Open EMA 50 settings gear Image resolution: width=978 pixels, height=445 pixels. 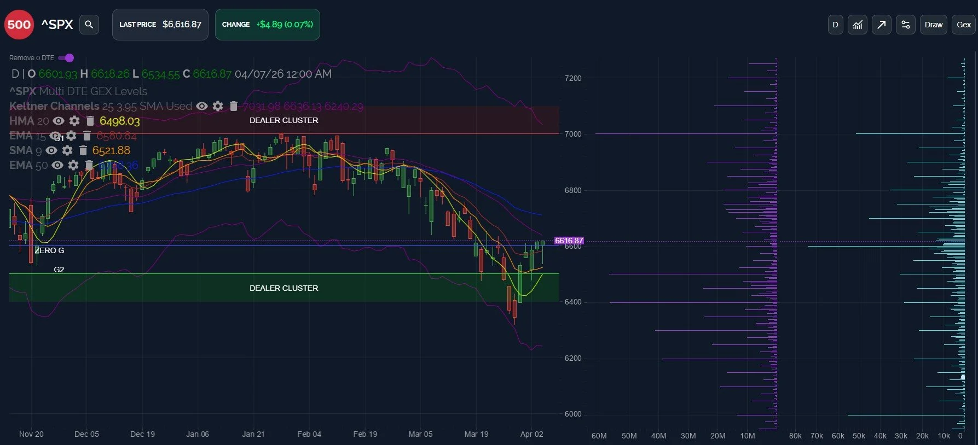click(x=73, y=165)
